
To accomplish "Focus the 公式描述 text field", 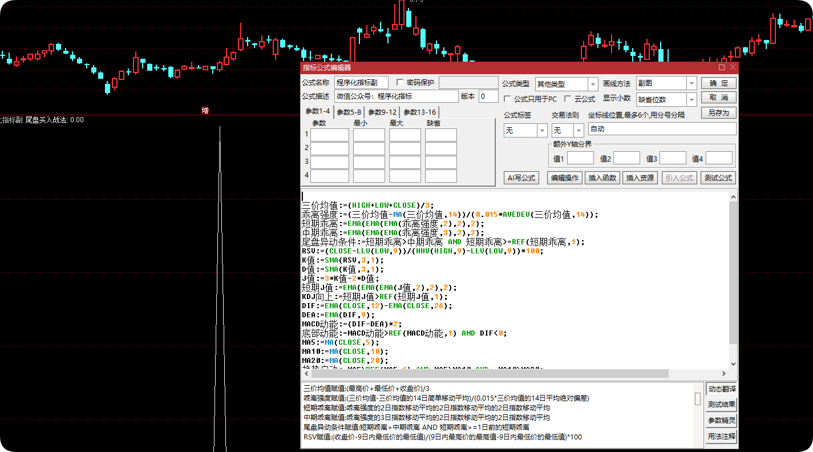I will click(x=396, y=96).
